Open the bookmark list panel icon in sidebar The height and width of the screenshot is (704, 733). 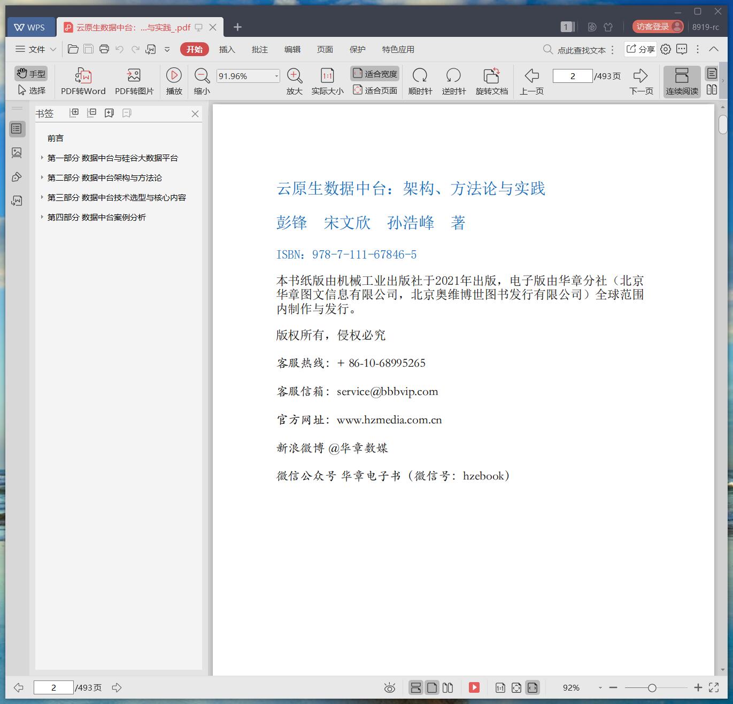pyautogui.click(x=17, y=129)
